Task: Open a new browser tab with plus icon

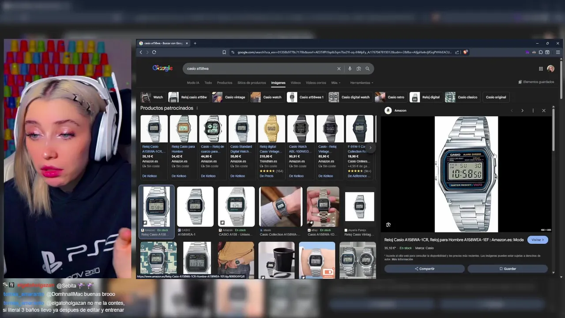Action: coord(195,43)
